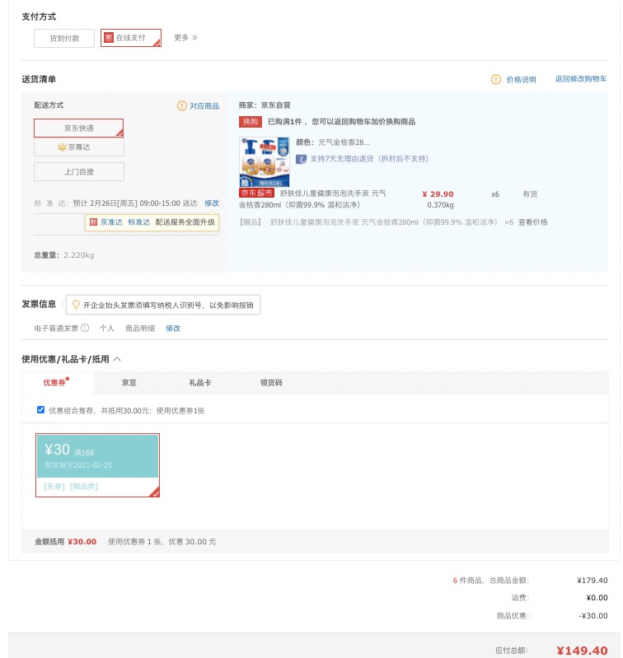Switch to 领货码 tab
623x658 pixels.
pyautogui.click(x=271, y=383)
